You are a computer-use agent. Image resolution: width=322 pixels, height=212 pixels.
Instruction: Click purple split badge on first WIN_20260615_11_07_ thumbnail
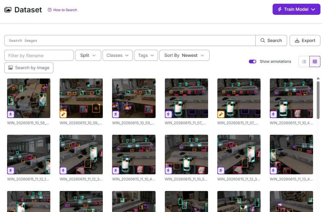coord(168,114)
